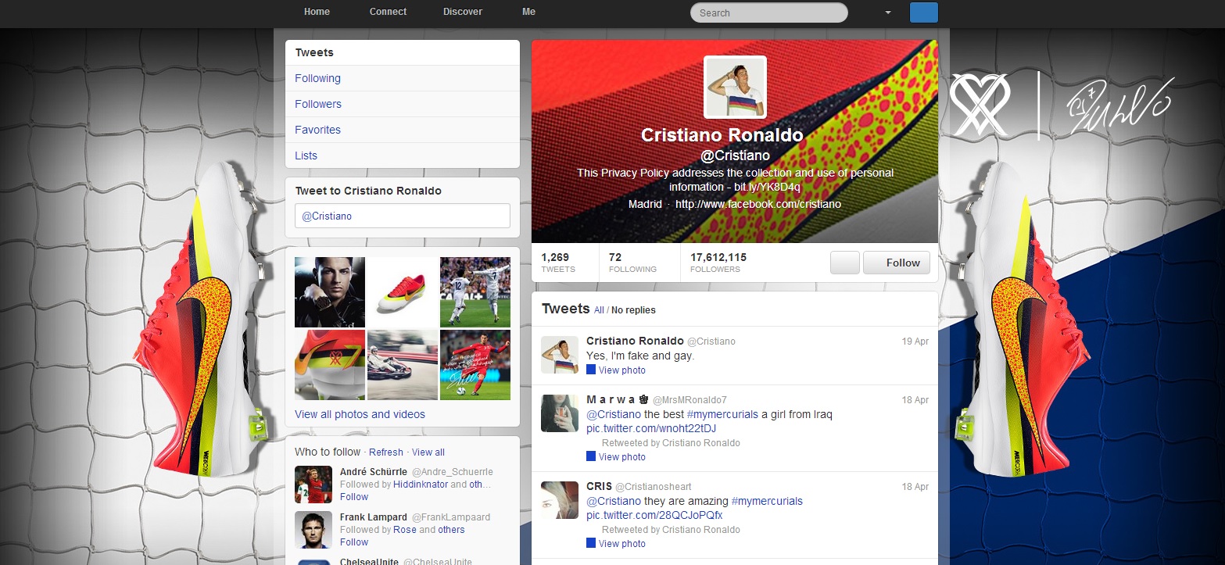Open the Discover tab

tap(463, 12)
